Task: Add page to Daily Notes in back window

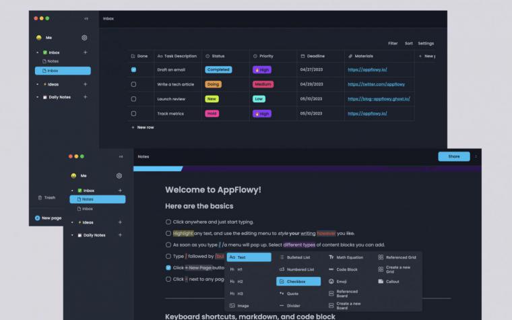Action: 86,97
